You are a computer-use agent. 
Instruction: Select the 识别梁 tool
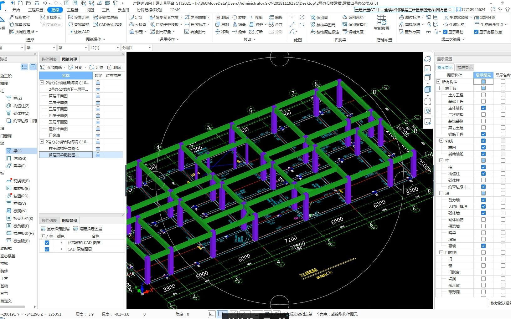click(x=321, y=18)
